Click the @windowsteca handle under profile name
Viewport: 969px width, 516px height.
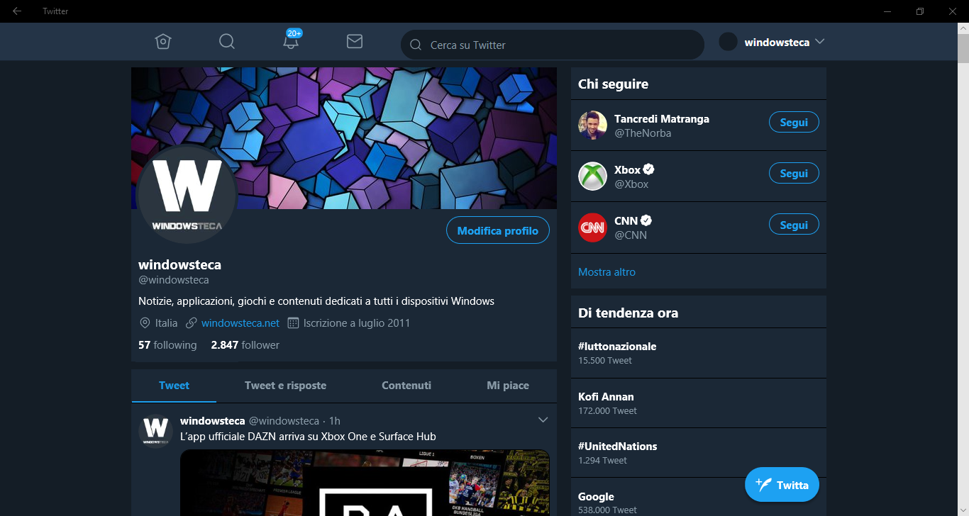174,280
